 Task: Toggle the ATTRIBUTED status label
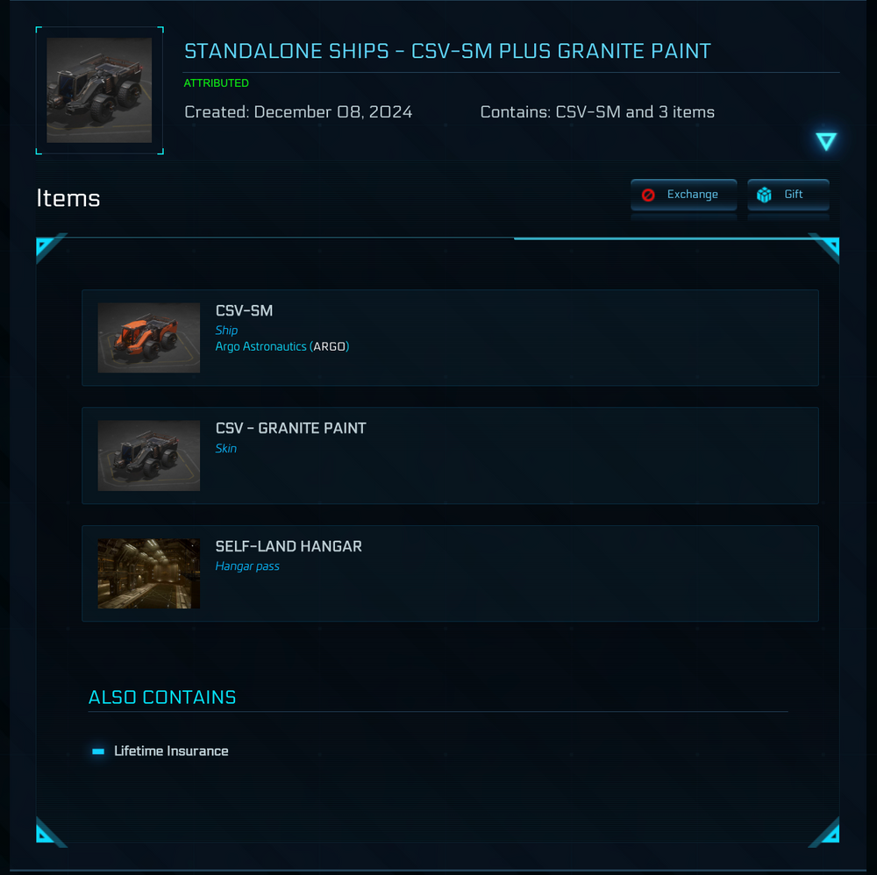217,82
